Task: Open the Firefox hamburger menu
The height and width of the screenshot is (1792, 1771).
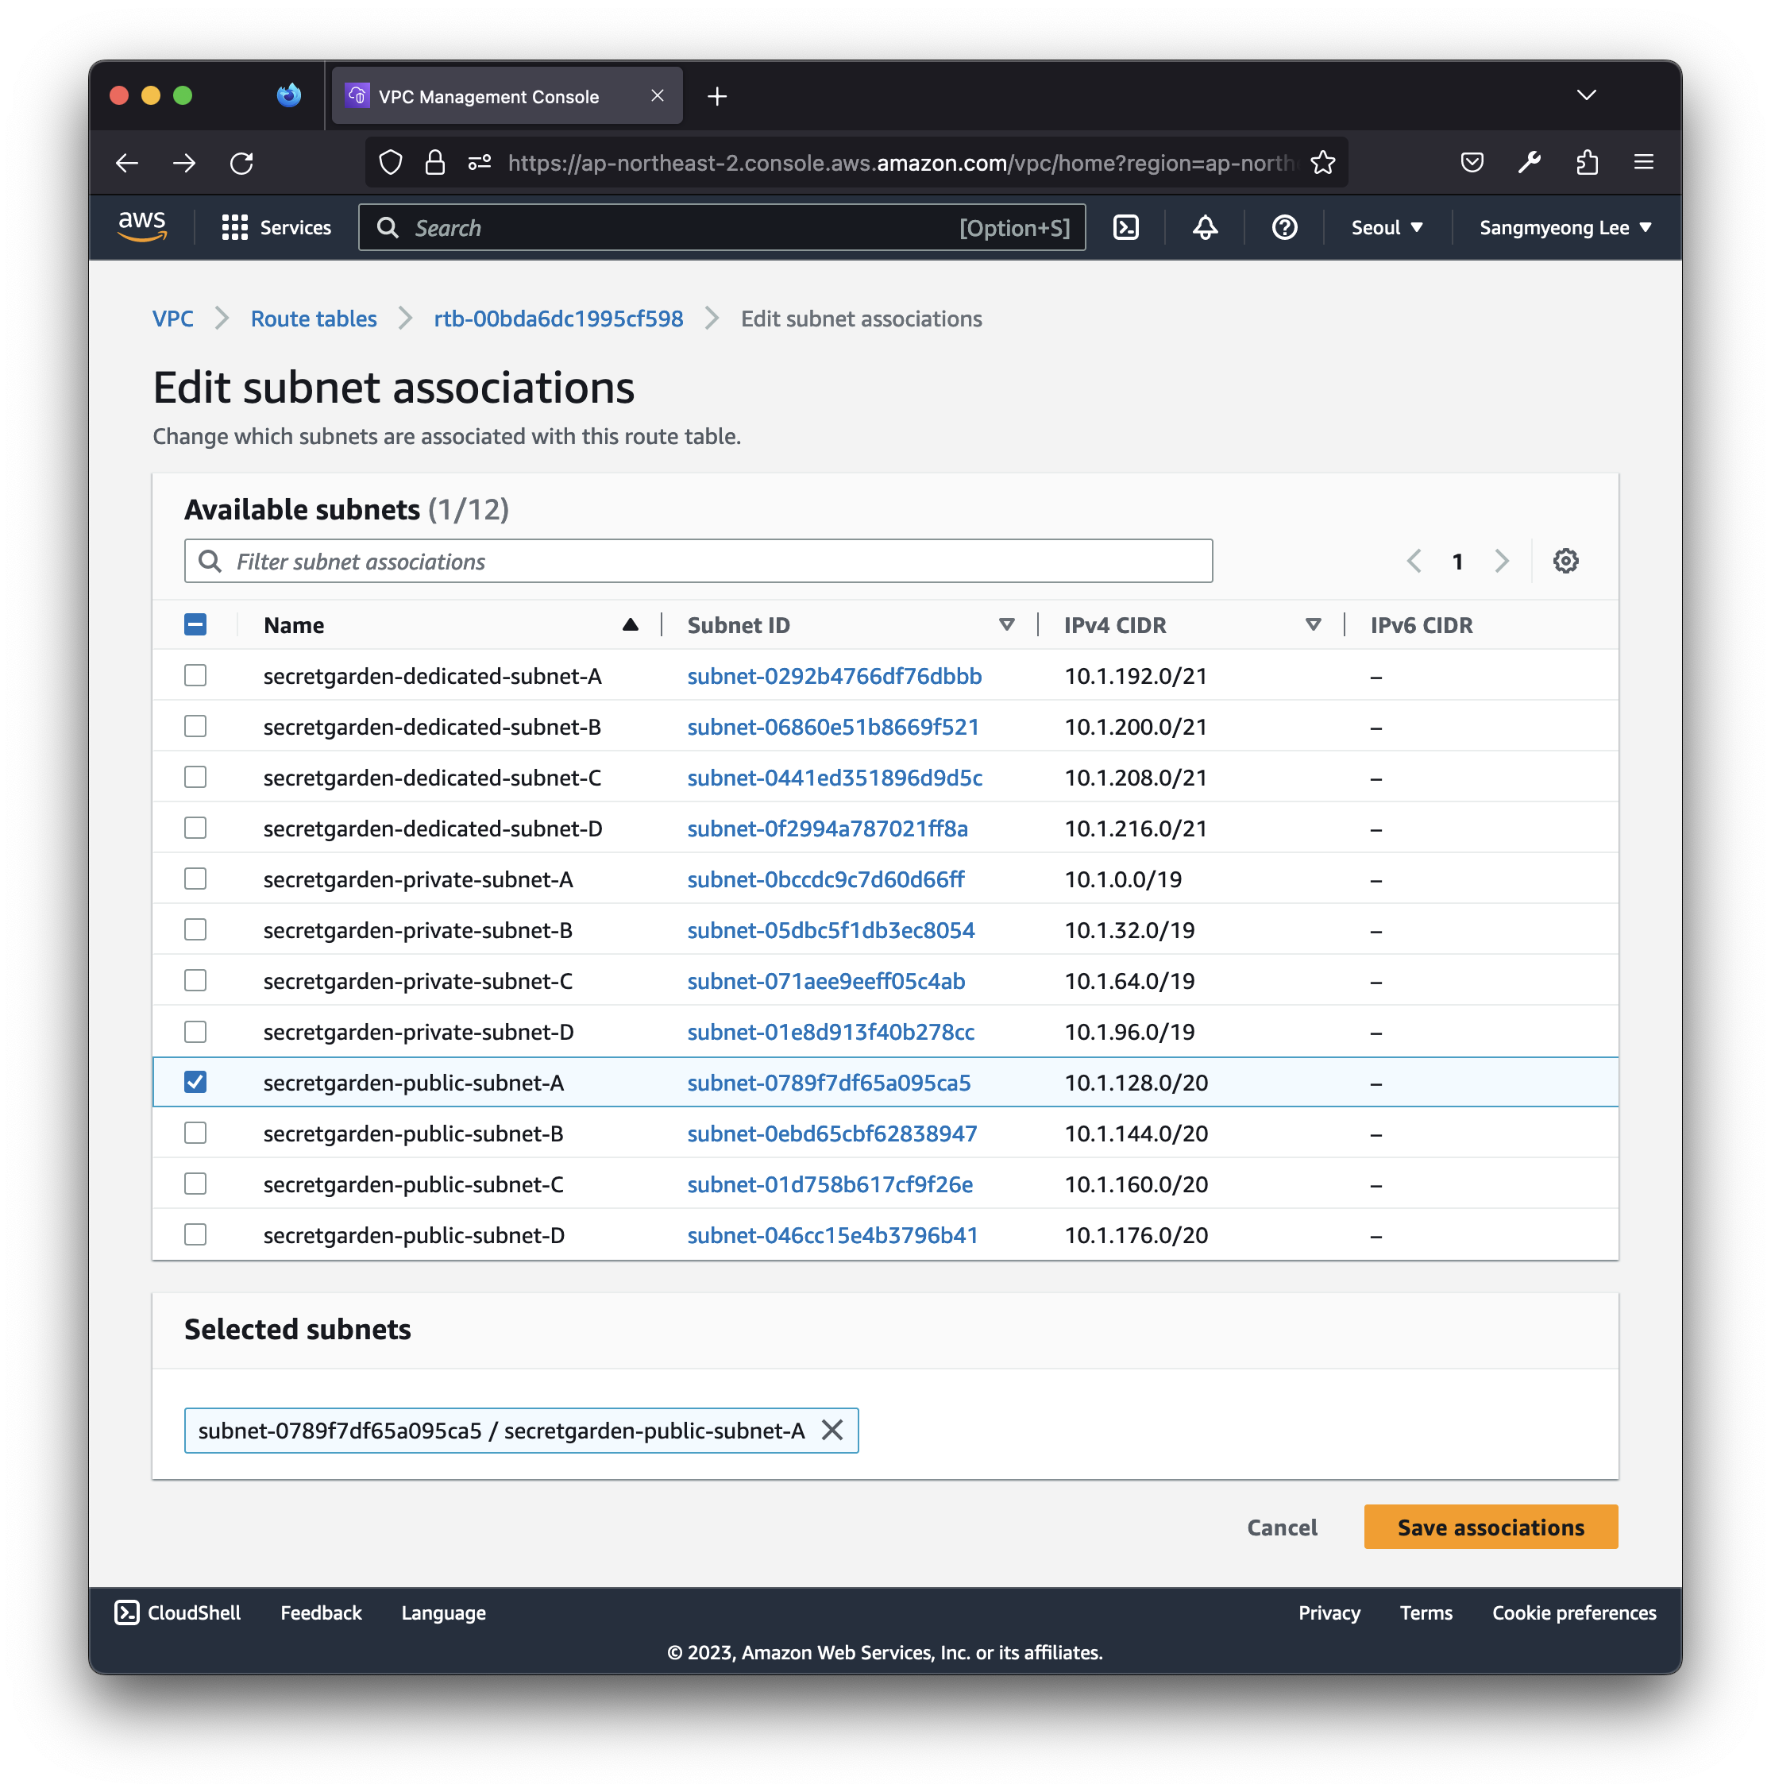Action: (x=1644, y=164)
